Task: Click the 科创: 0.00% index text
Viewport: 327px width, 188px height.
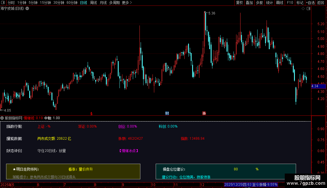Action: click(168, 126)
